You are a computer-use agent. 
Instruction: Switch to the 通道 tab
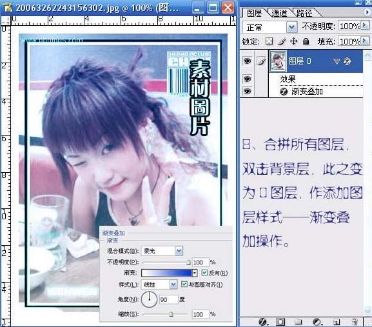pyautogui.click(x=279, y=13)
